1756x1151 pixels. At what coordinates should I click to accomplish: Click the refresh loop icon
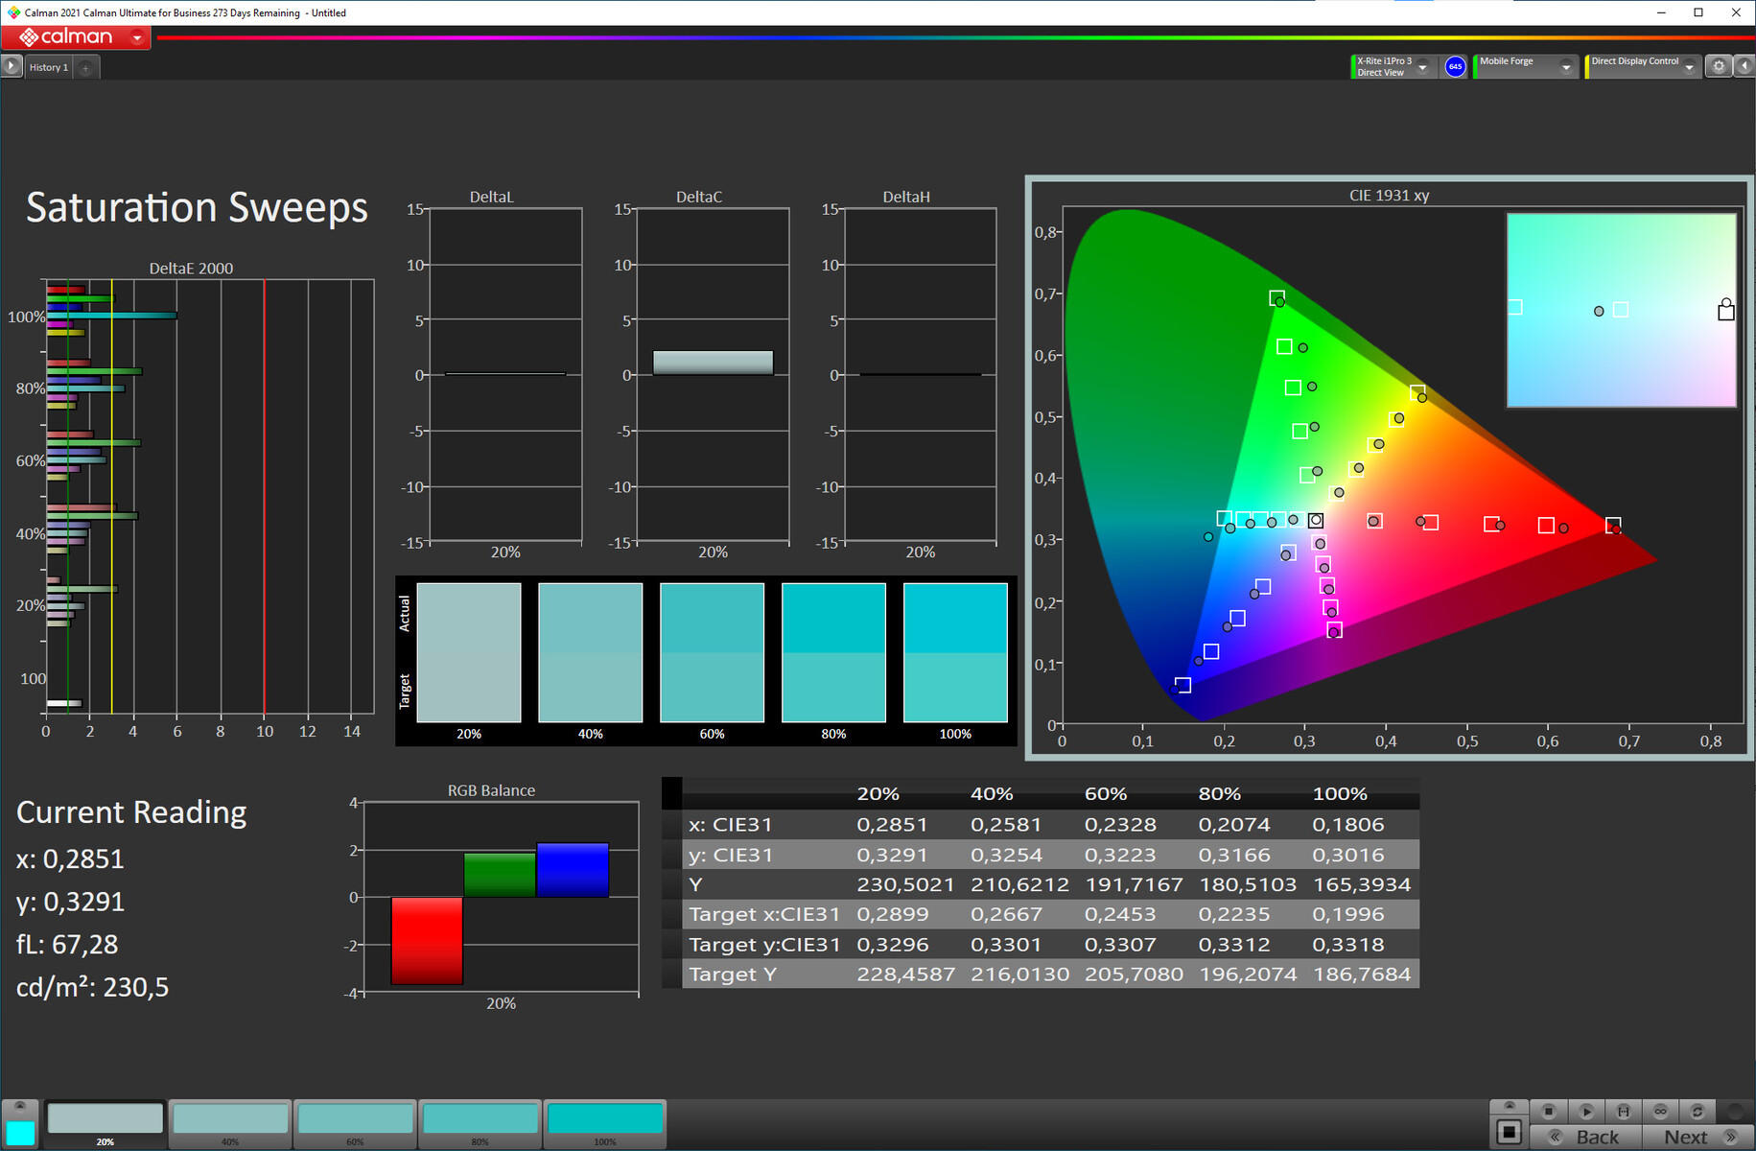click(x=1697, y=1111)
